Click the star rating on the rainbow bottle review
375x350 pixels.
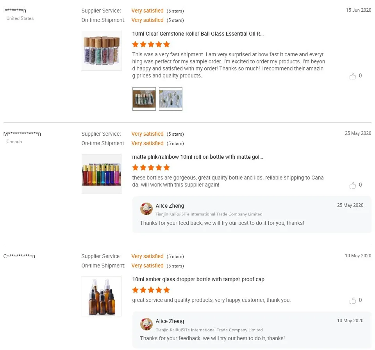[x=151, y=168]
